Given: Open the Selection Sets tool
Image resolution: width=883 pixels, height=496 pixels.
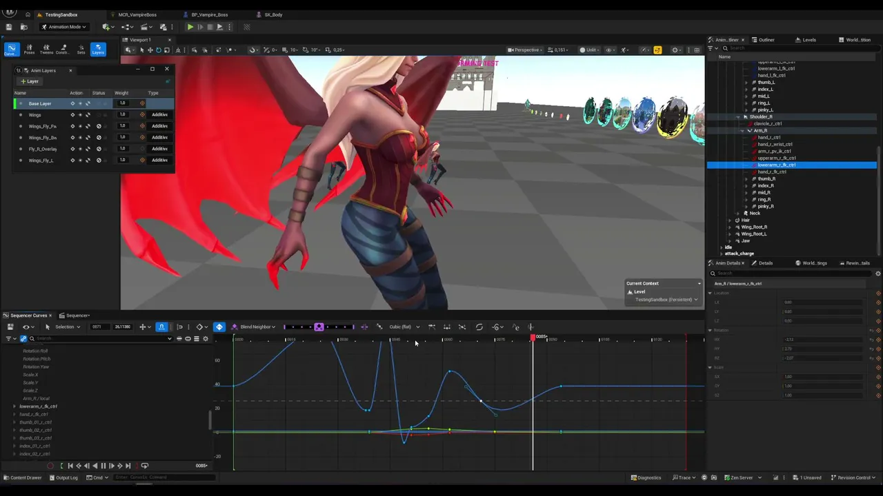Looking at the screenshot, I should 81,50.
